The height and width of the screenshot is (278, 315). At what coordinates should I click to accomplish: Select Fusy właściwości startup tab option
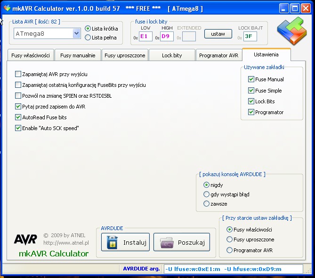click(229, 230)
